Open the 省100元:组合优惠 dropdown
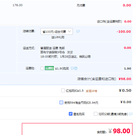The width and height of the screenshot is (134, 135). pyautogui.click(x=57, y=31)
